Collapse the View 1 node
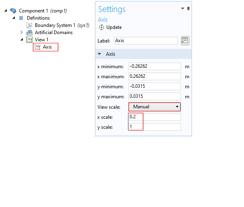Screen dimensions: 244x207 (22, 39)
